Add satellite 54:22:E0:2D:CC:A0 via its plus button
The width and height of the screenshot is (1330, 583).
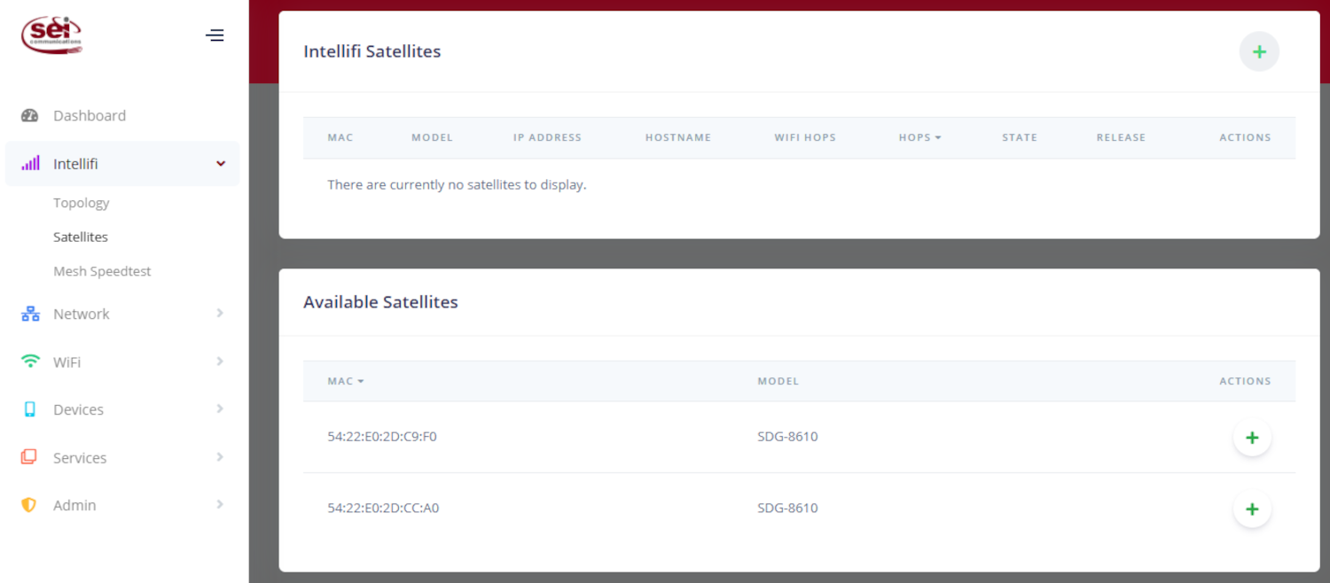coord(1252,509)
